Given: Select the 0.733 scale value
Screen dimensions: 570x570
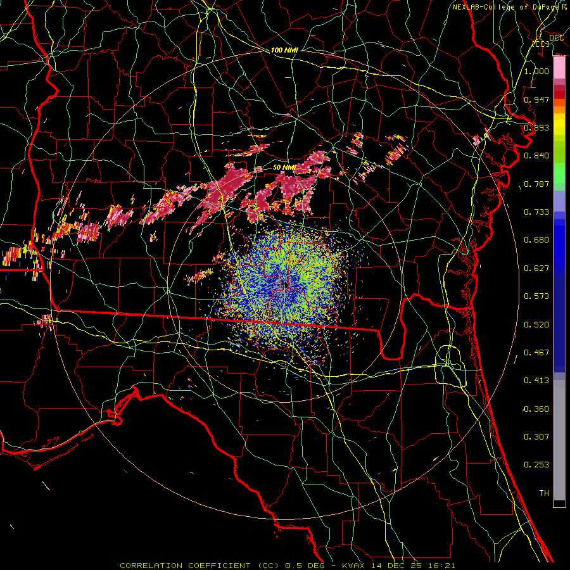Looking at the screenshot, I should [536, 212].
